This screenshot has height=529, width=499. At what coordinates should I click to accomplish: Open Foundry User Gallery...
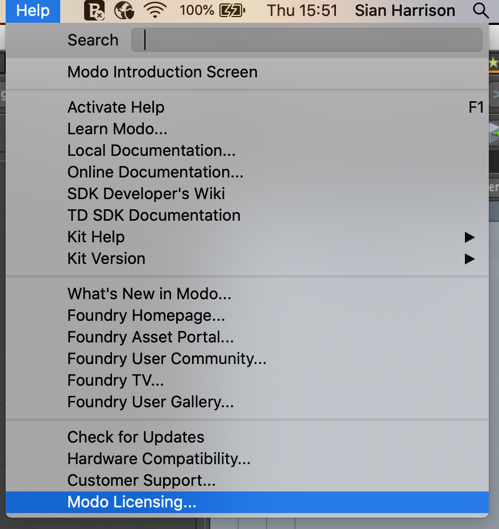pos(247,402)
